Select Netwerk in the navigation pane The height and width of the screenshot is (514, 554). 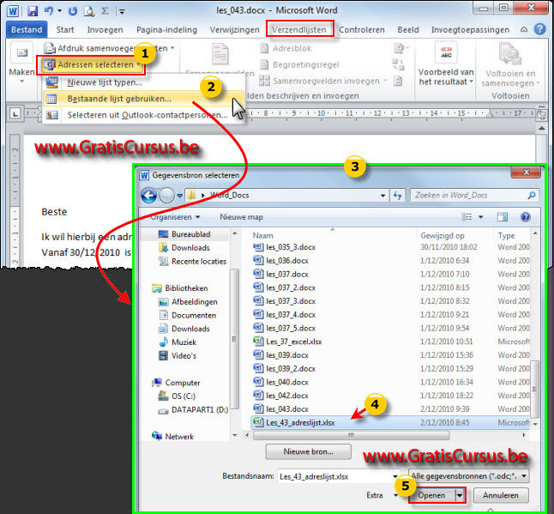(172, 437)
